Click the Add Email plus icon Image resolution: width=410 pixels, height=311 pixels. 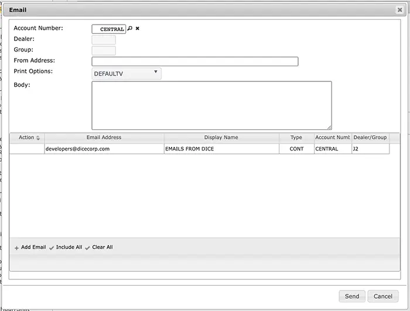click(x=16, y=248)
